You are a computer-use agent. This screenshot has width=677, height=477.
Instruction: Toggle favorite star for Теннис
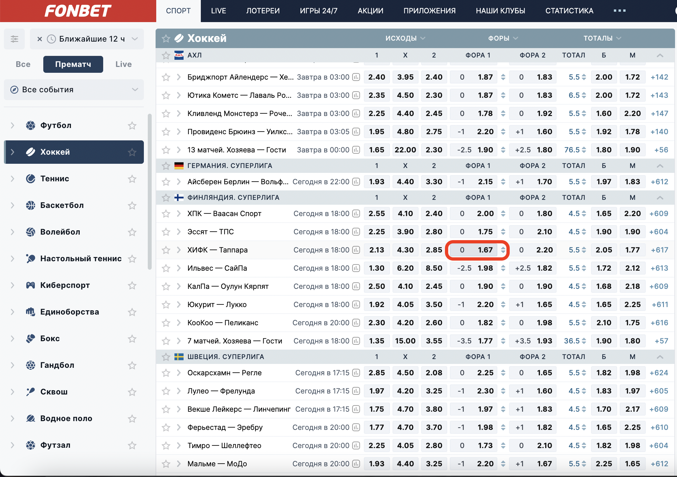point(132,179)
